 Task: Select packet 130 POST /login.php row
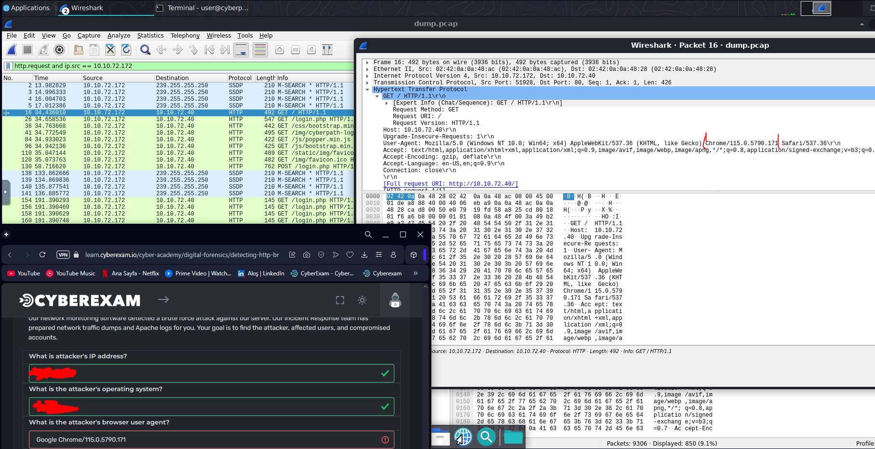tap(178, 166)
